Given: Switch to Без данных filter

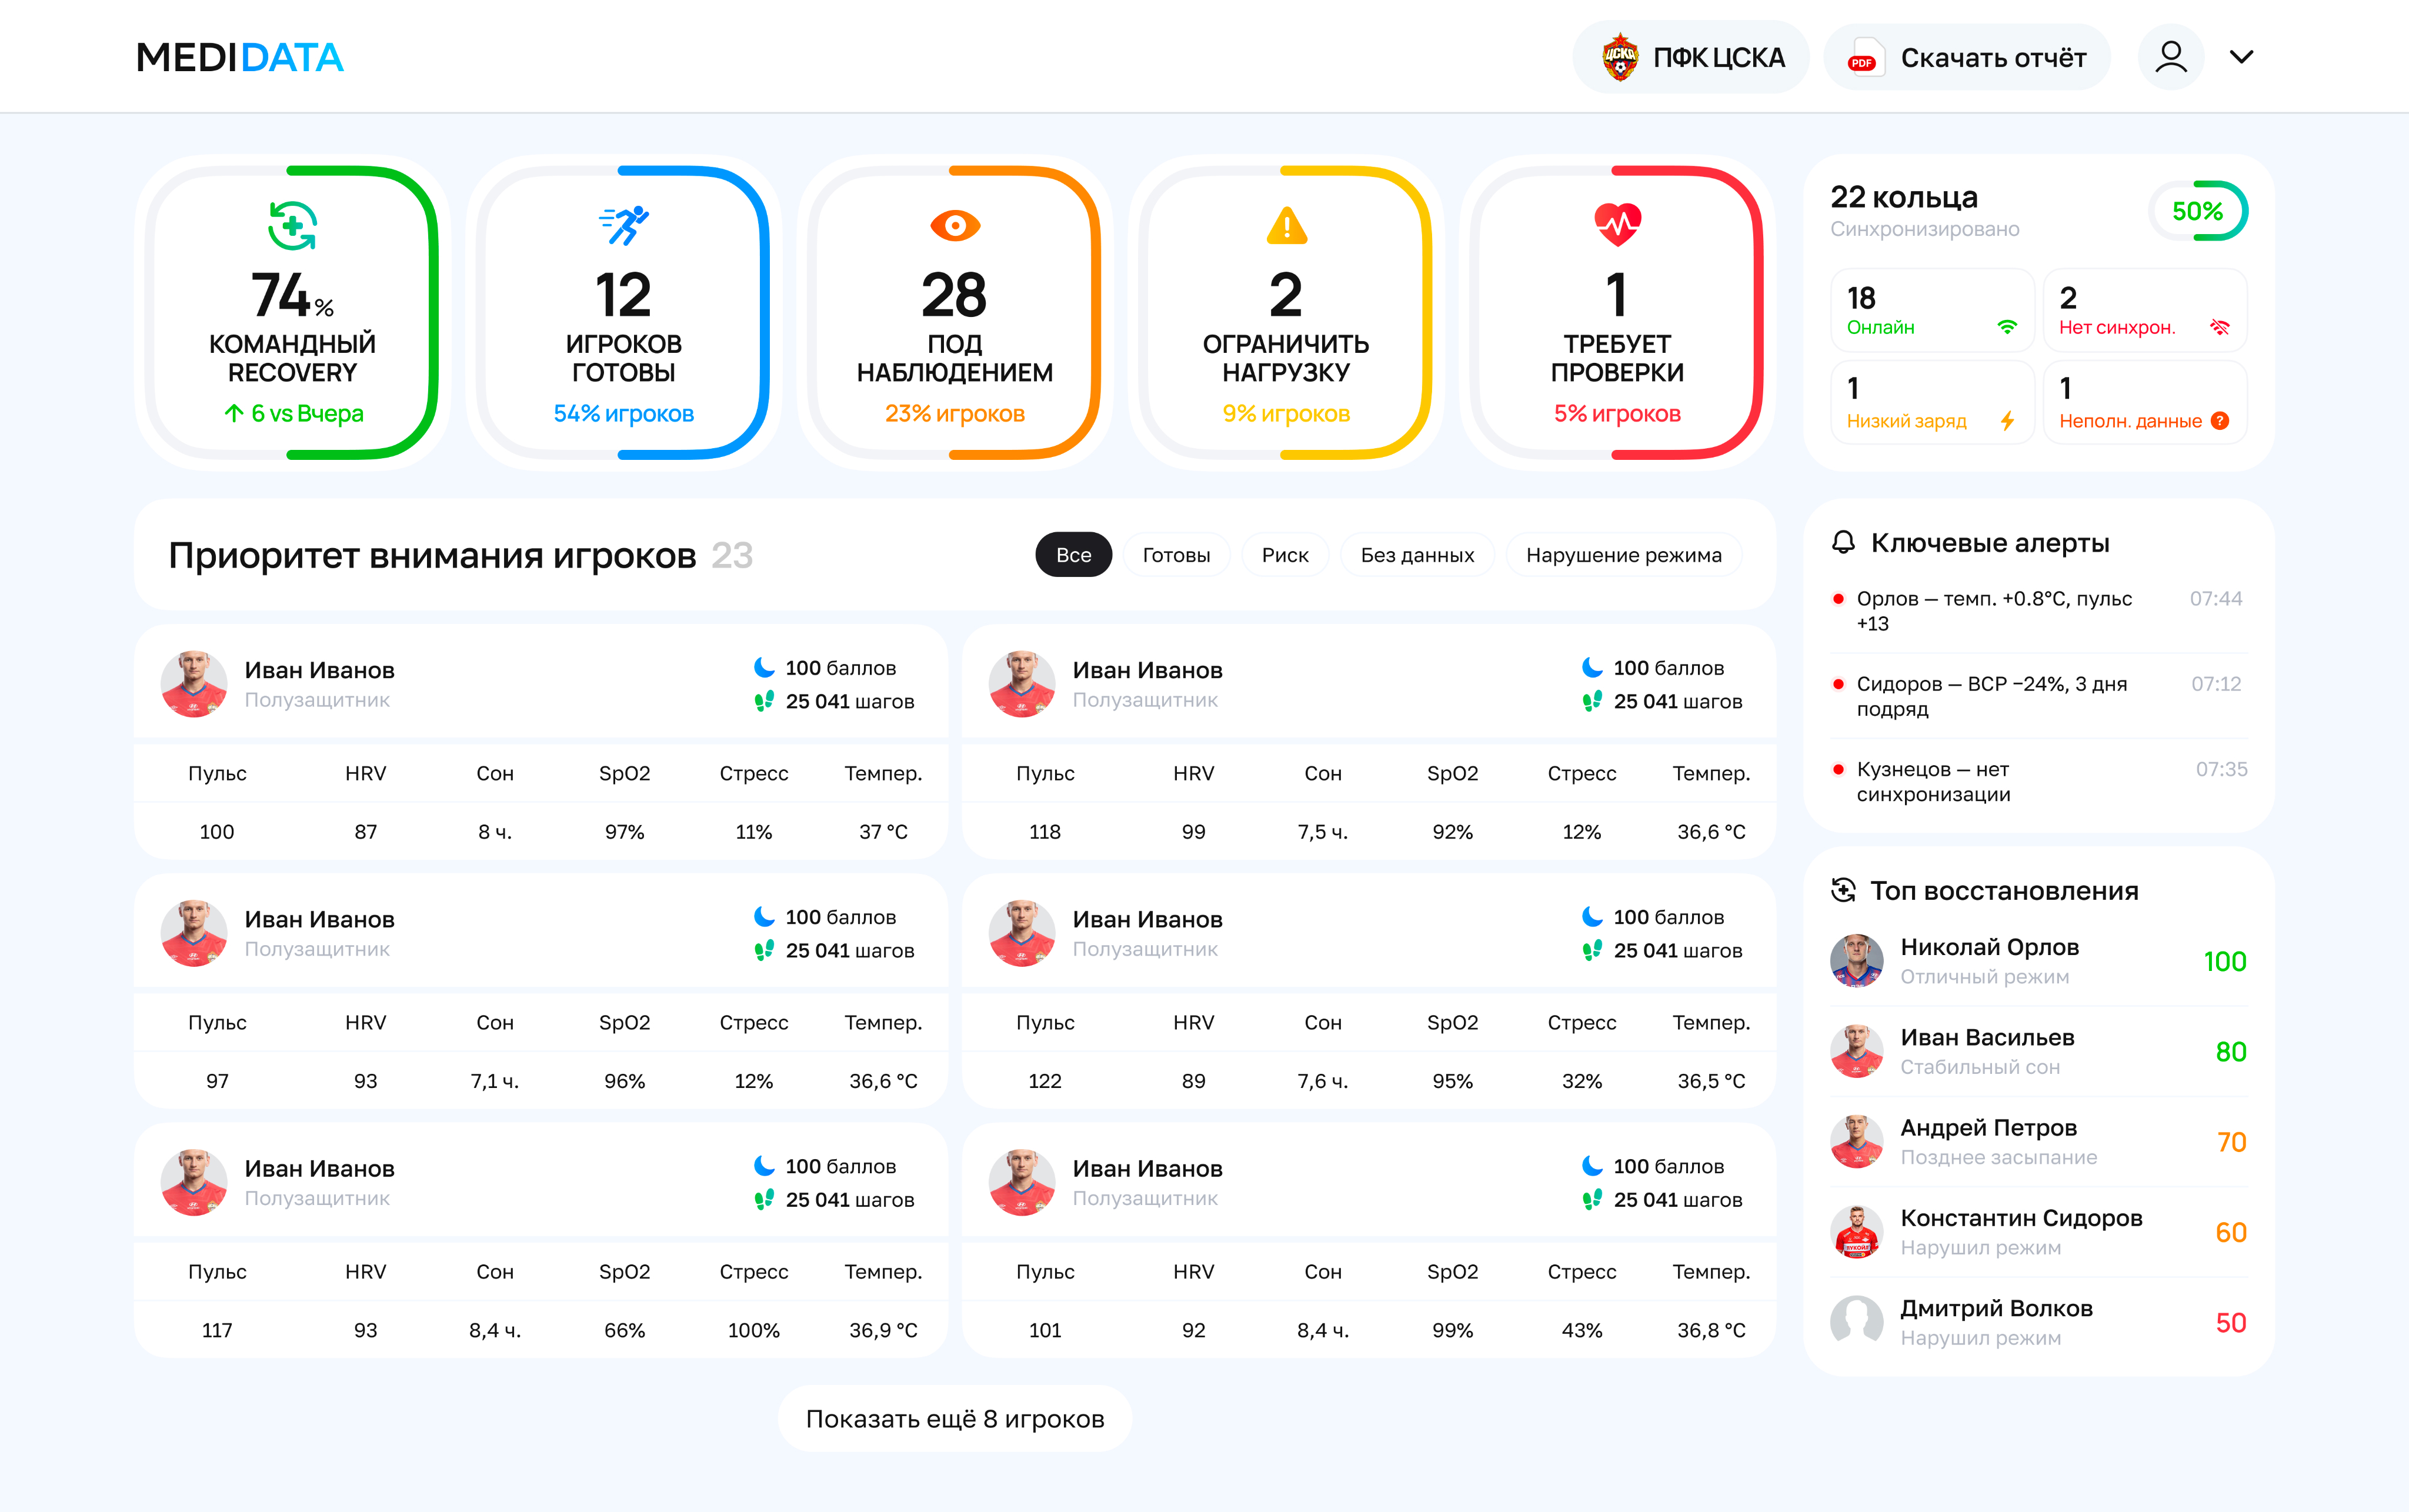Looking at the screenshot, I should [x=1417, y=555].
